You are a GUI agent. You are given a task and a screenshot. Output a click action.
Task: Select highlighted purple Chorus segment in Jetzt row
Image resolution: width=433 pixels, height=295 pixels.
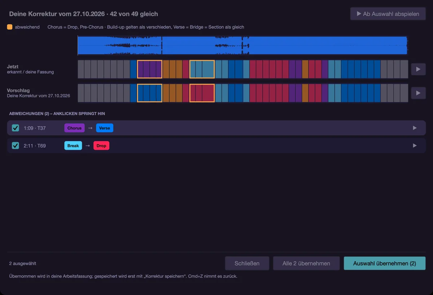click(149, 69)
